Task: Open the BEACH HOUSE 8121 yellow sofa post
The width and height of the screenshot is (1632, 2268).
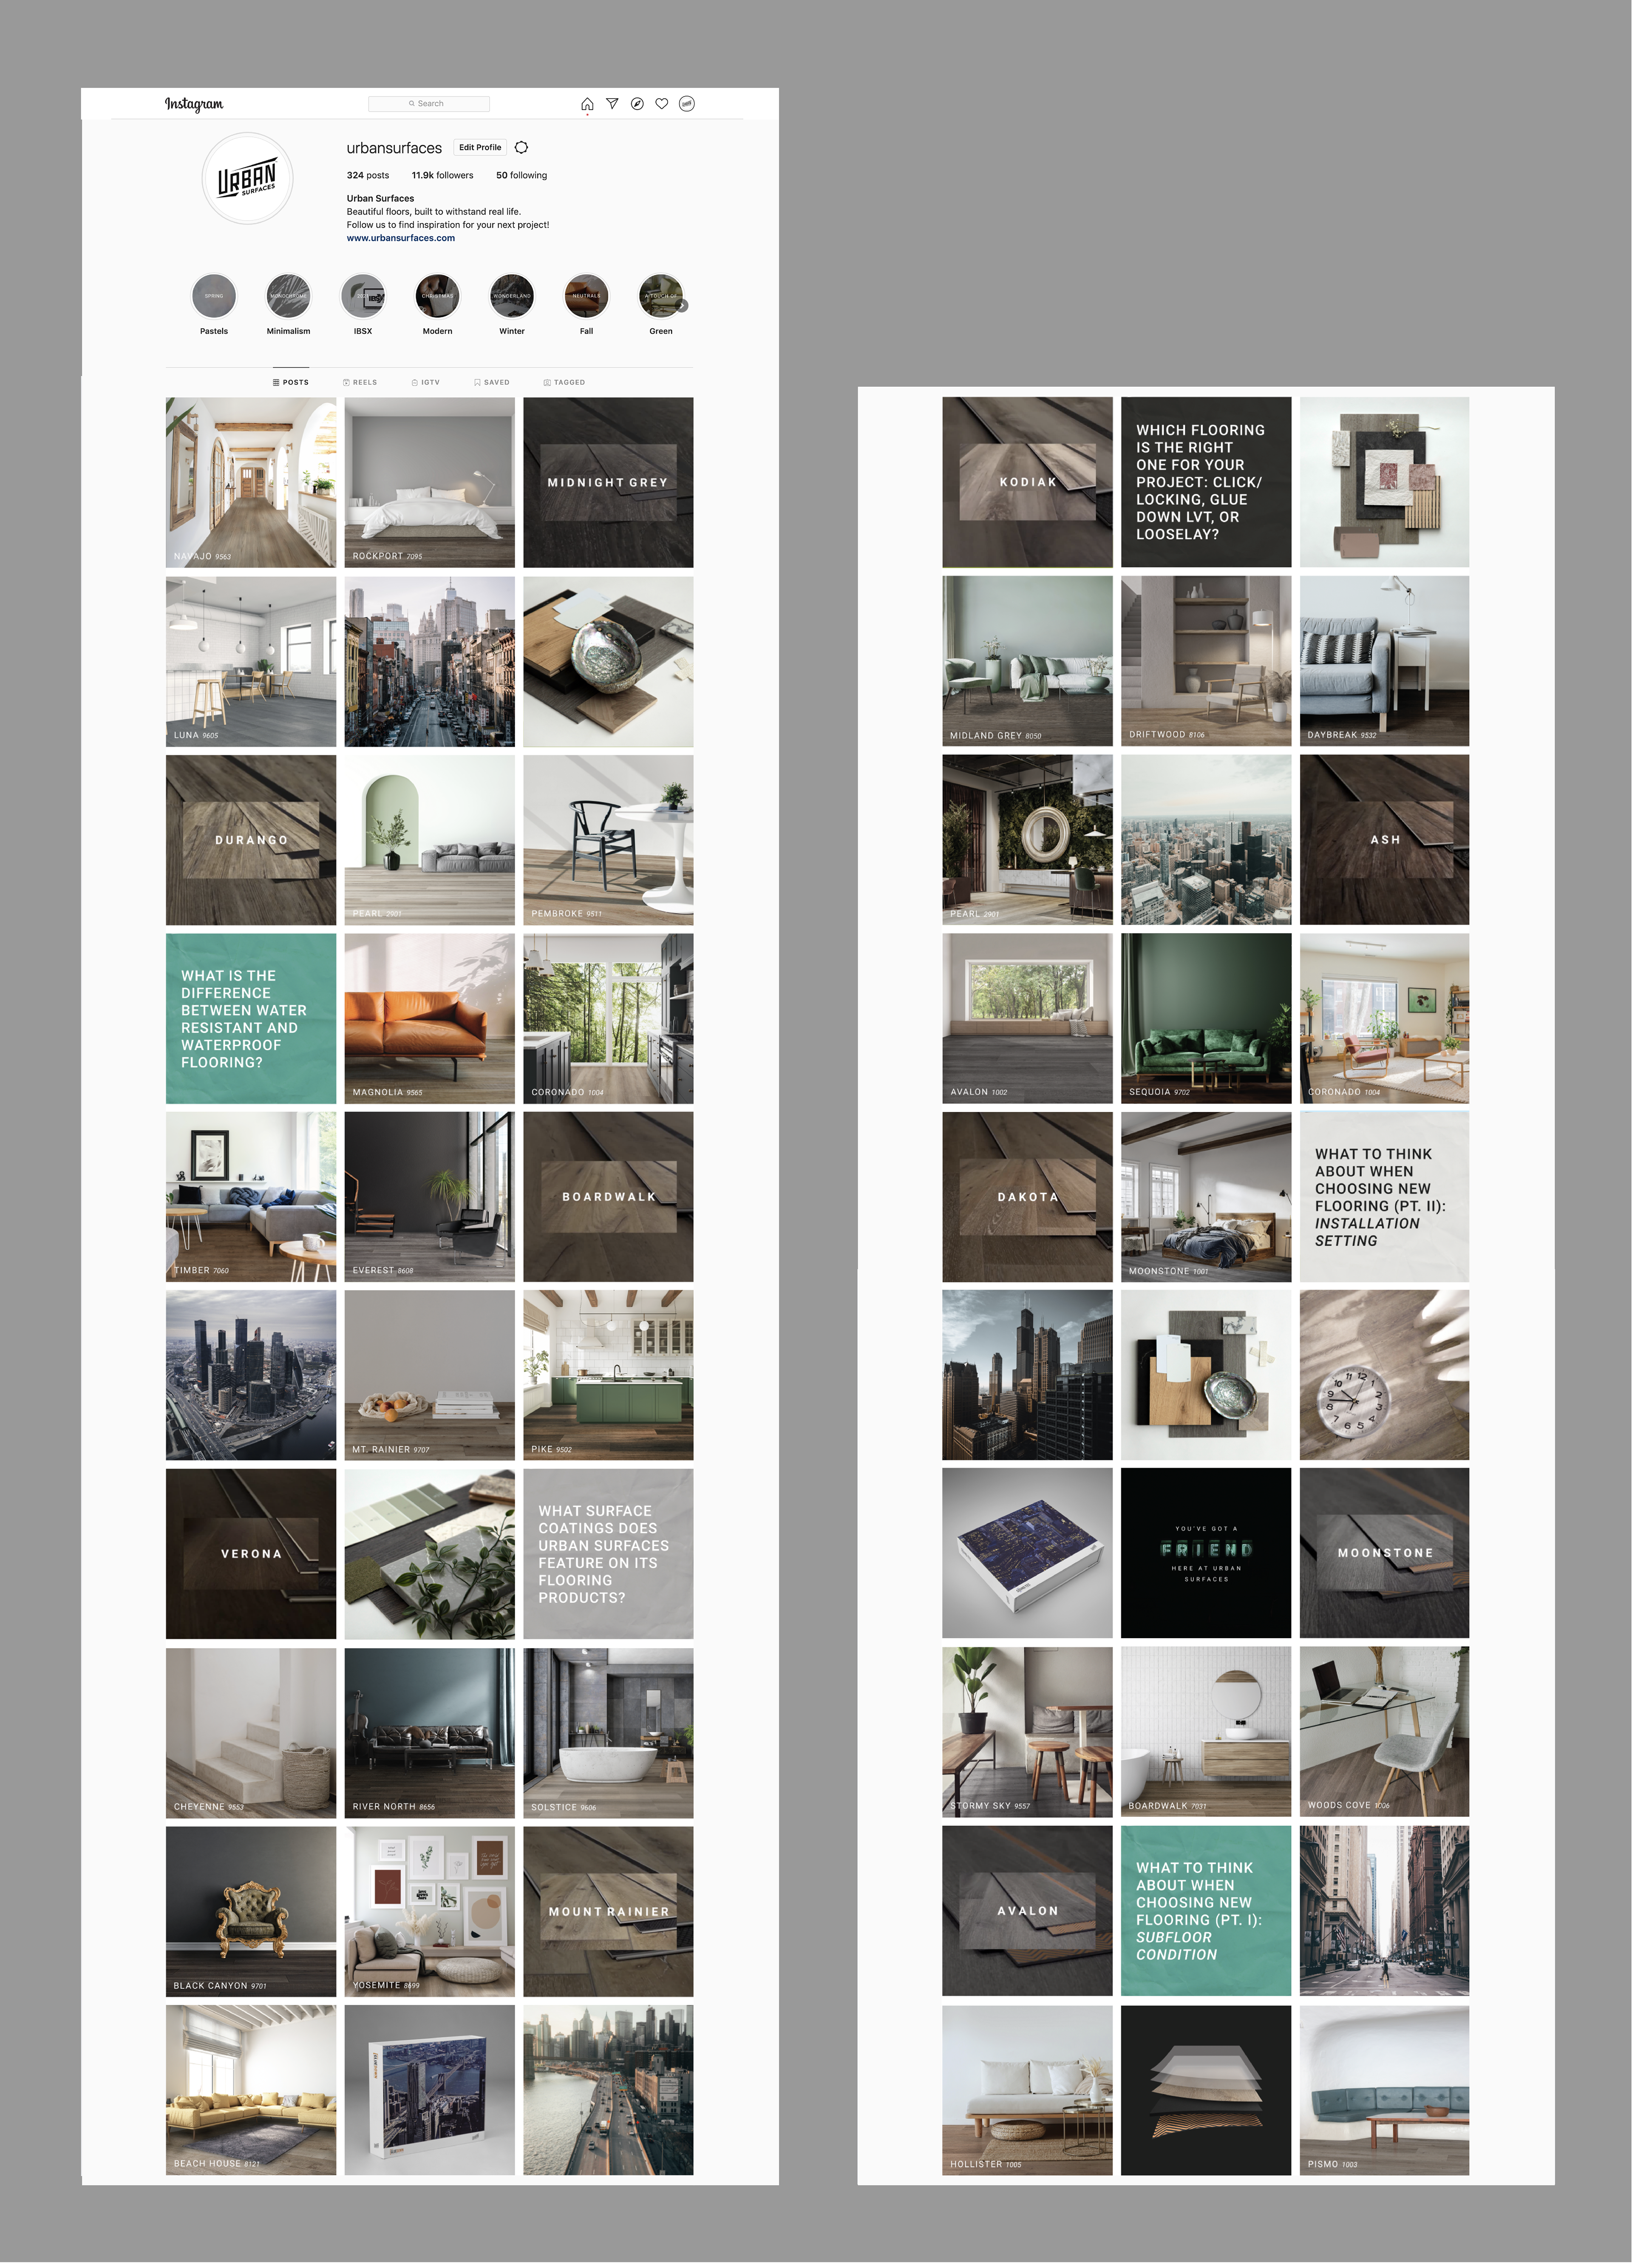Action: coord(251,2090)
